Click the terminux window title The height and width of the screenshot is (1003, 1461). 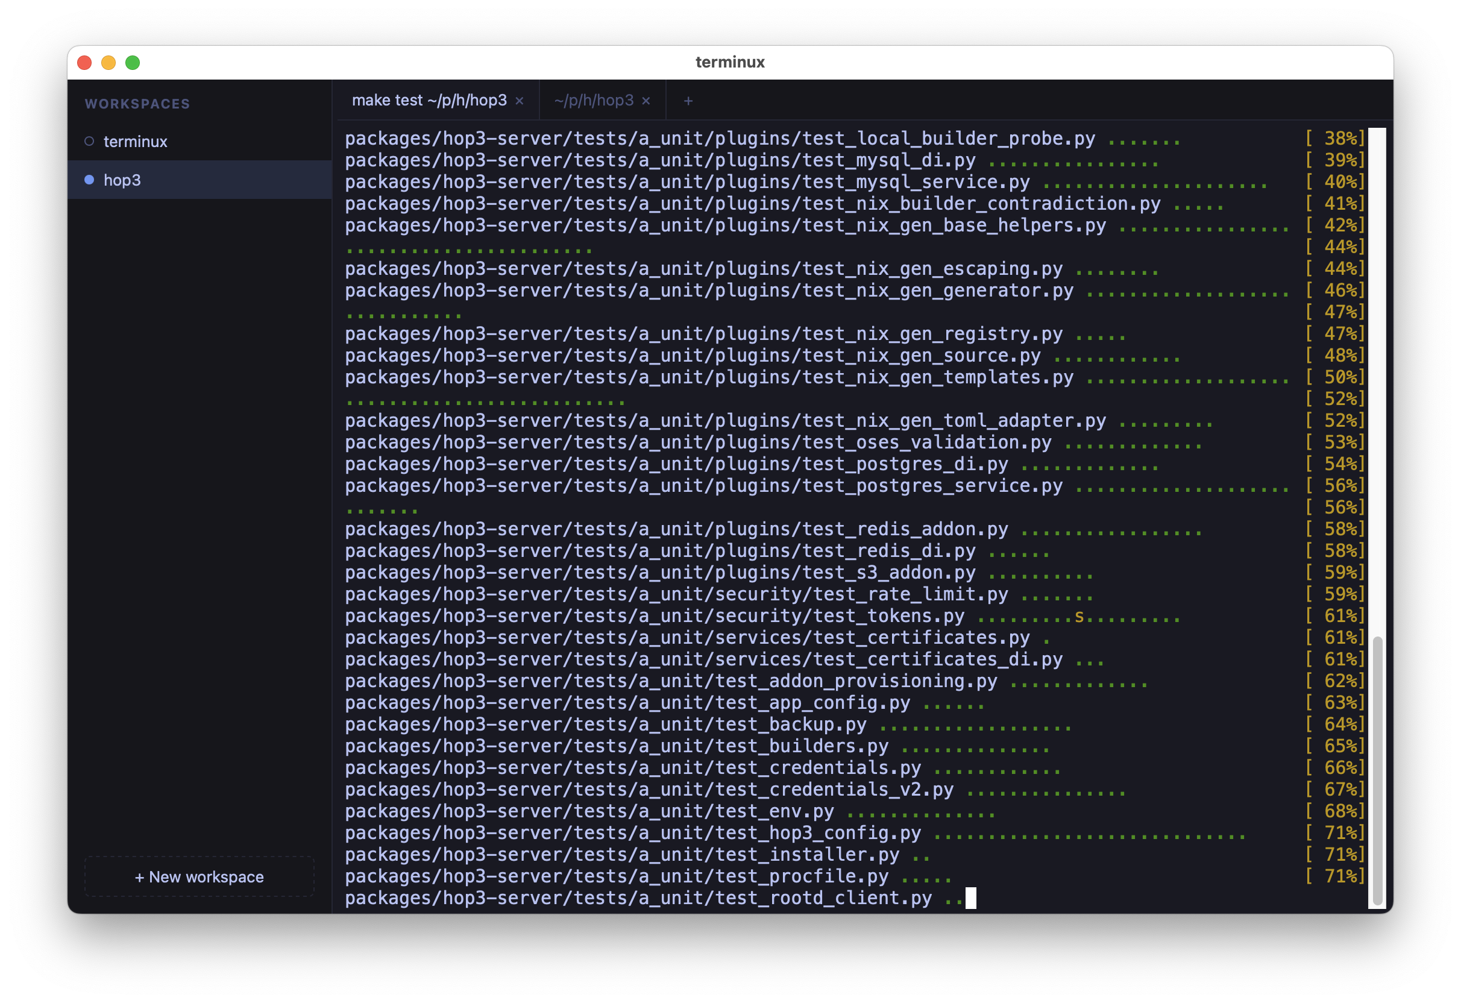pos(730,62)
